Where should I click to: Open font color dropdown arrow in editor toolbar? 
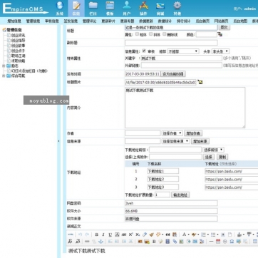(188, 234)
